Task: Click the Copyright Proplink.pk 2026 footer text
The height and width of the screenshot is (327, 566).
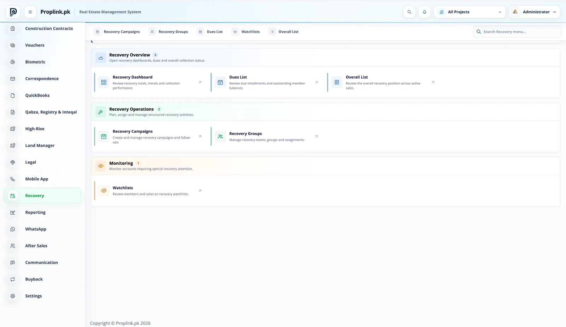Action: click(x=120, y=323)
